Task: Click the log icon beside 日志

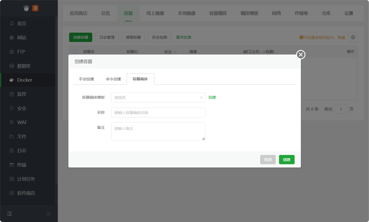Action: (12, 151)
